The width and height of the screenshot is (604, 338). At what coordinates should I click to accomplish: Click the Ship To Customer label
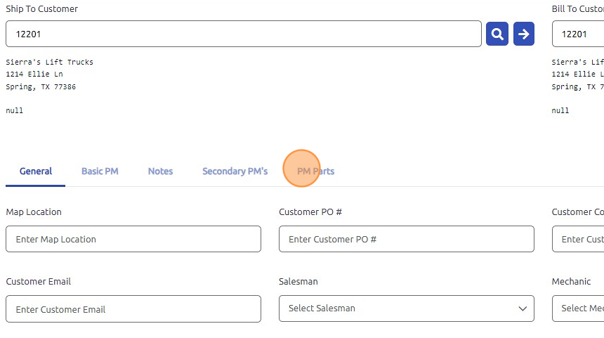click(42, 9)
